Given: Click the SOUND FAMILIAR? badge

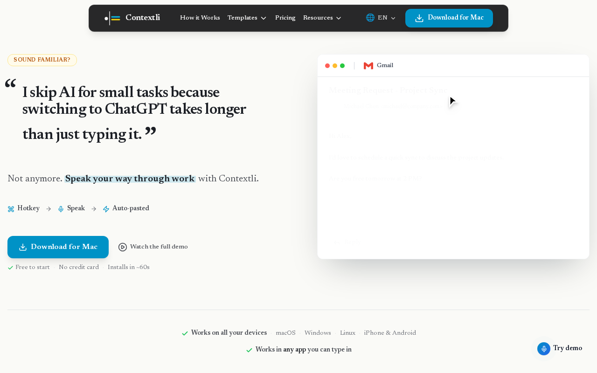Looking at the screenshot, I should click(42, 60).
